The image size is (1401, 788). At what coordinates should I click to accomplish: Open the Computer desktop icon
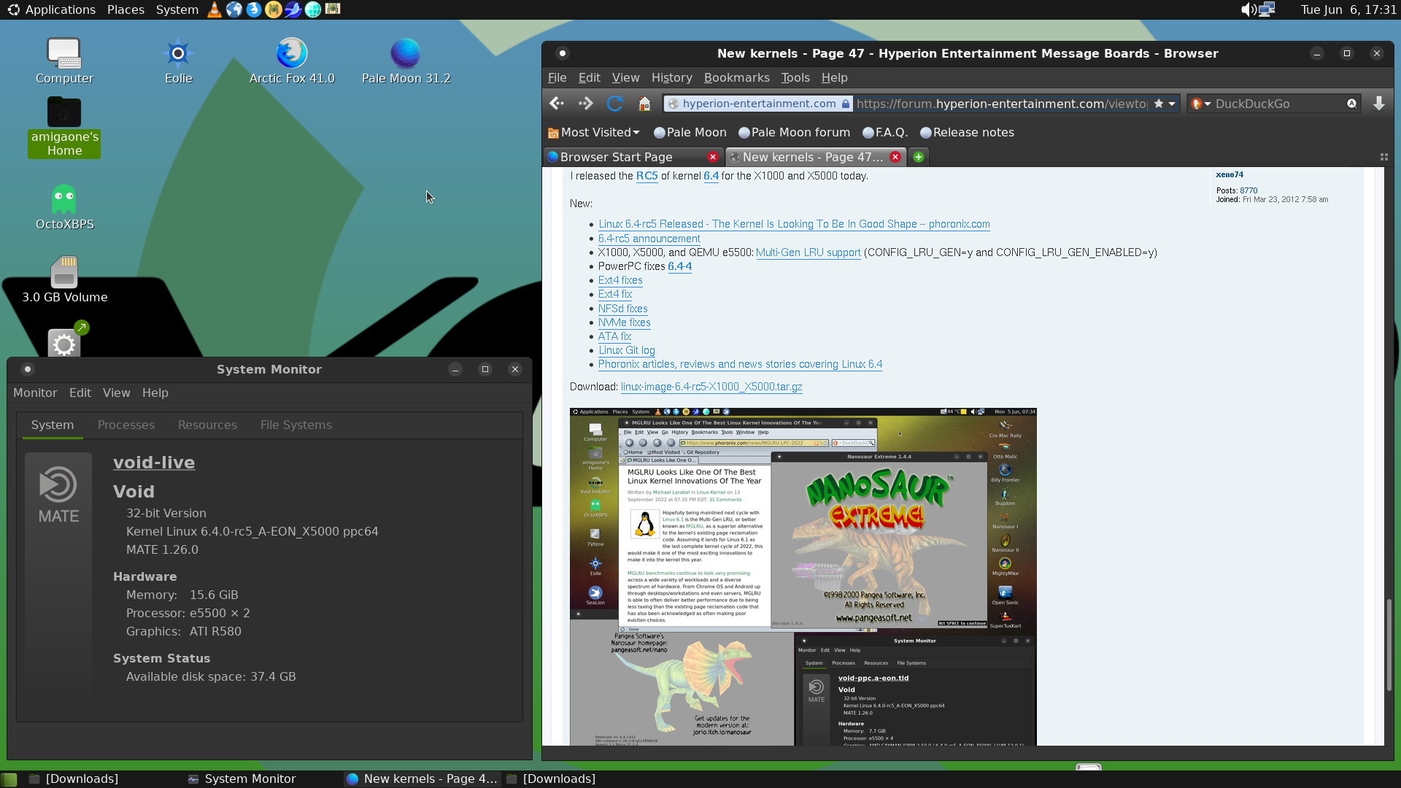click(x=64, y=61)
